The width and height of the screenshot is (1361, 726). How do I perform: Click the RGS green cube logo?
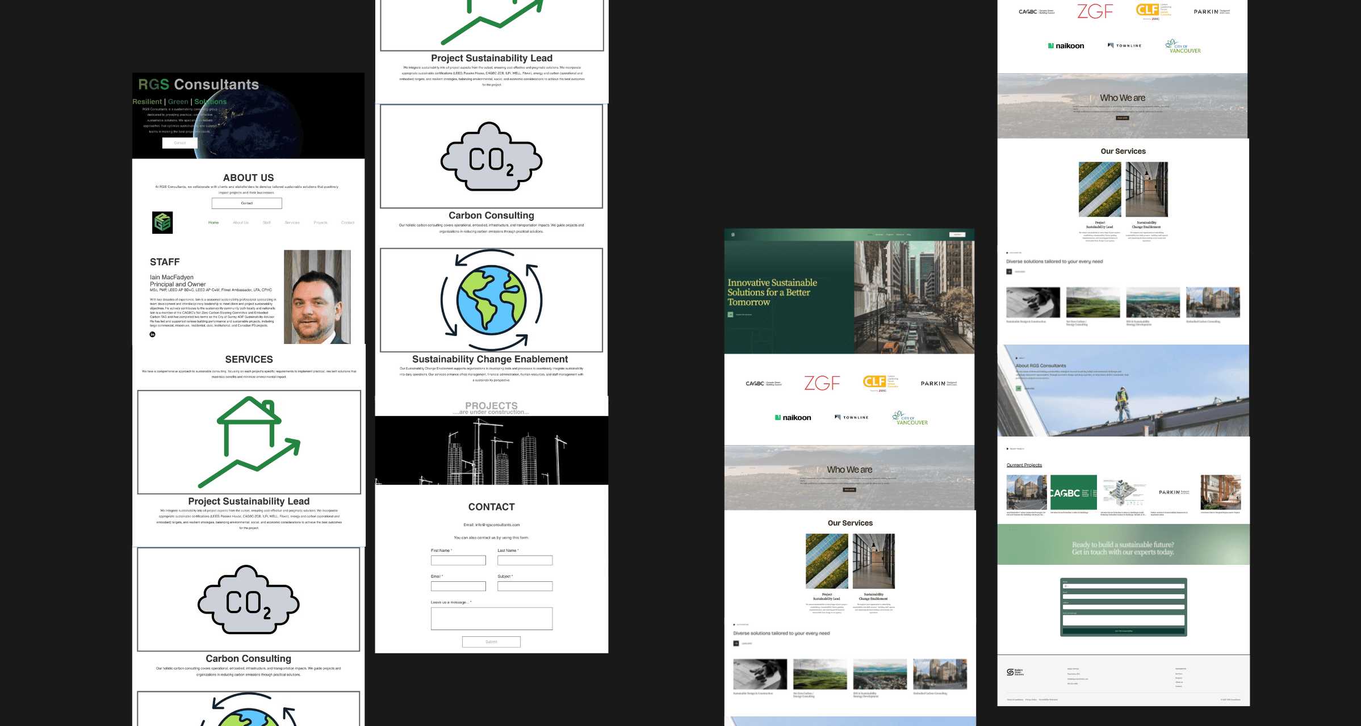[162, 223]
